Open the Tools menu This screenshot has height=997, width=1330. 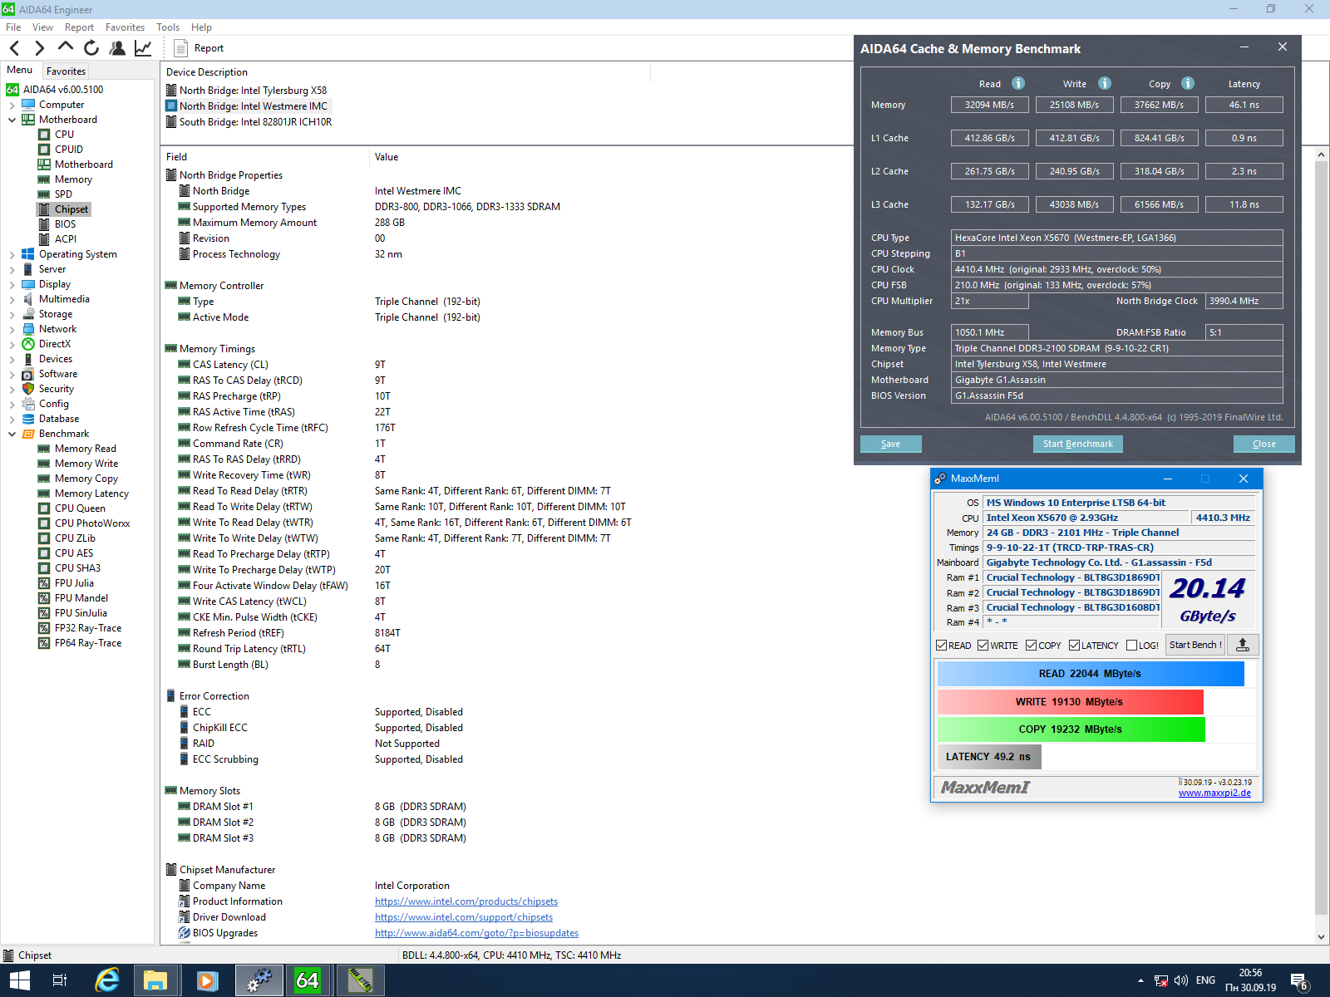click(168, 27)
